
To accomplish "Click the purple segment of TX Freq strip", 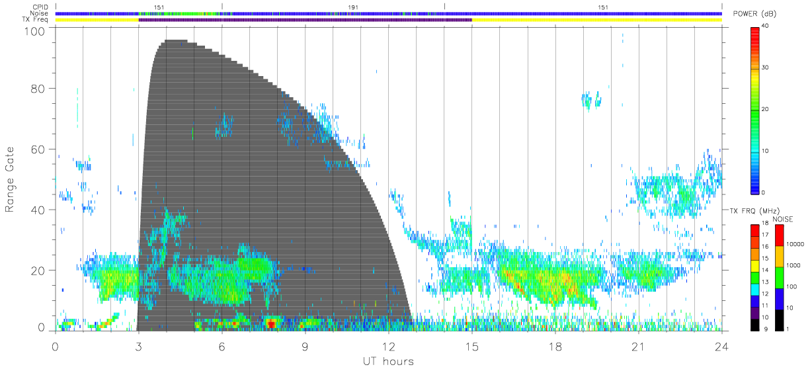I will tap(305, 20).
